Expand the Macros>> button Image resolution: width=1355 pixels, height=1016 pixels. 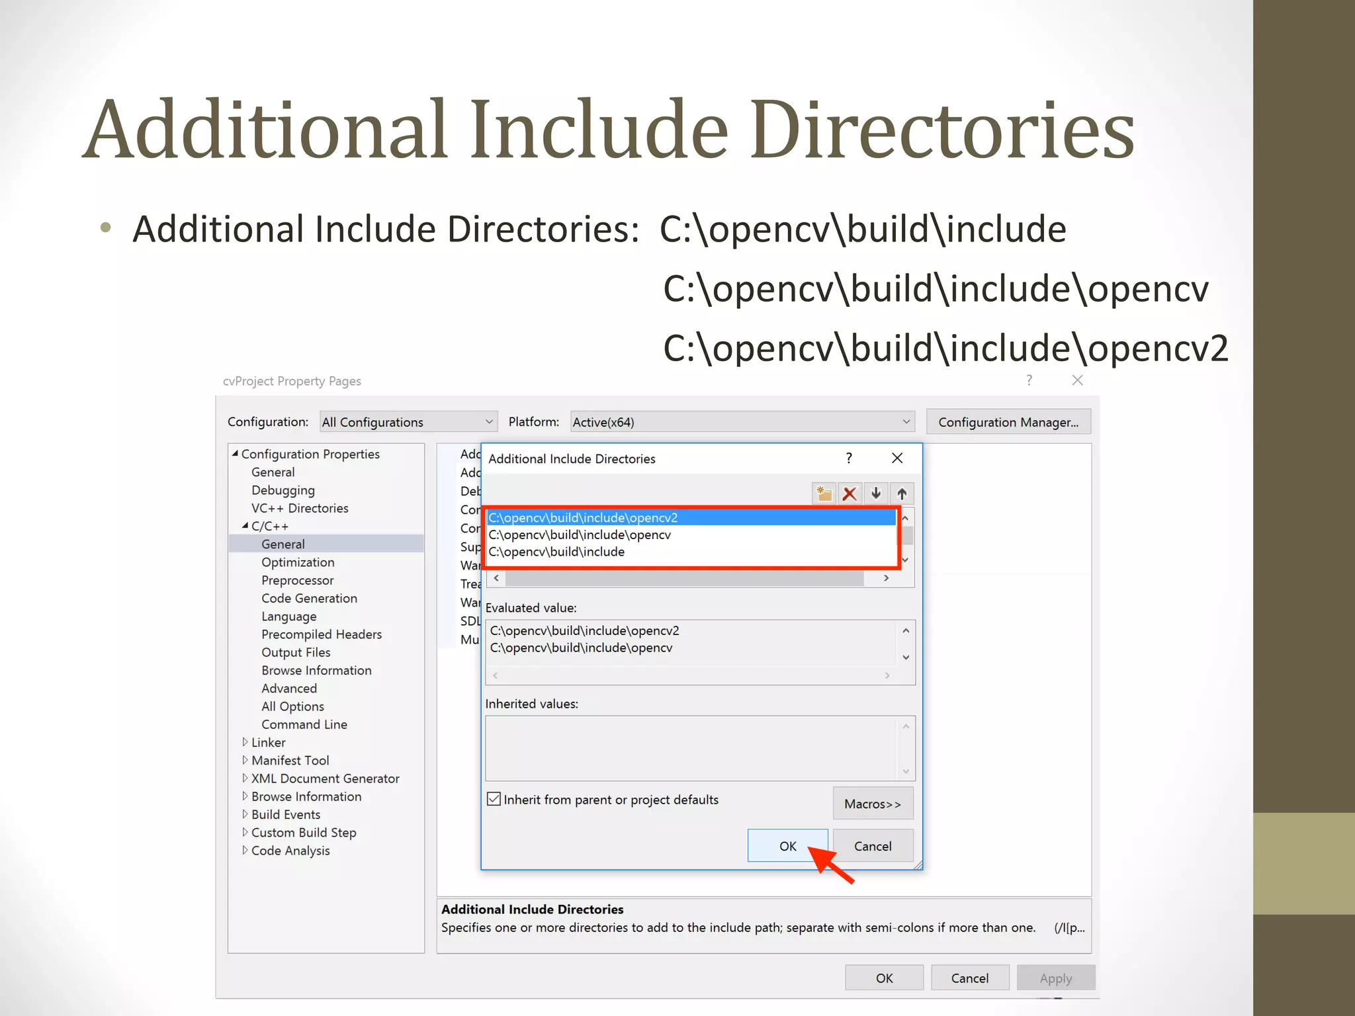click(x=873, y=804)
